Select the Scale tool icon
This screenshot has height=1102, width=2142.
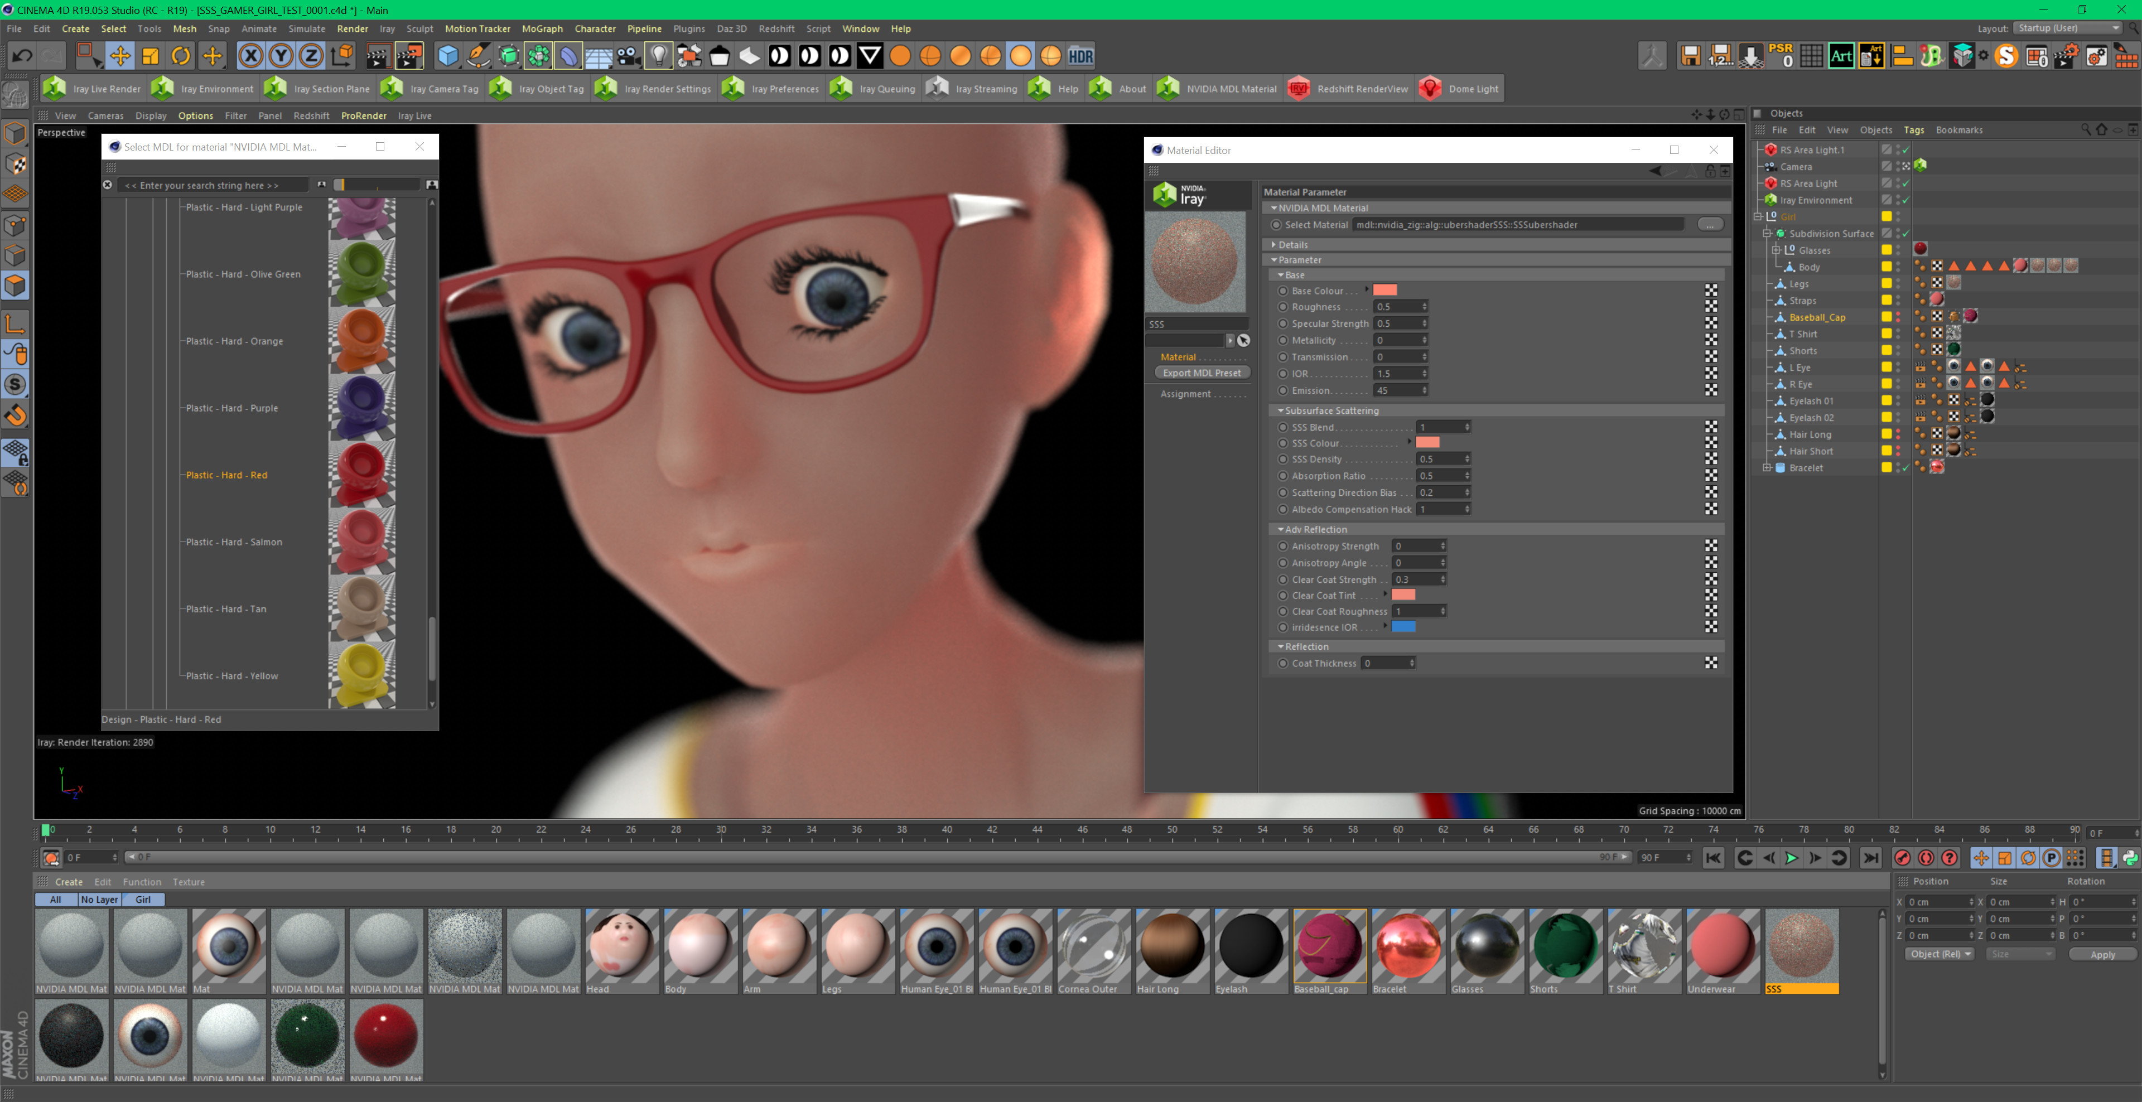pos(151,56)
